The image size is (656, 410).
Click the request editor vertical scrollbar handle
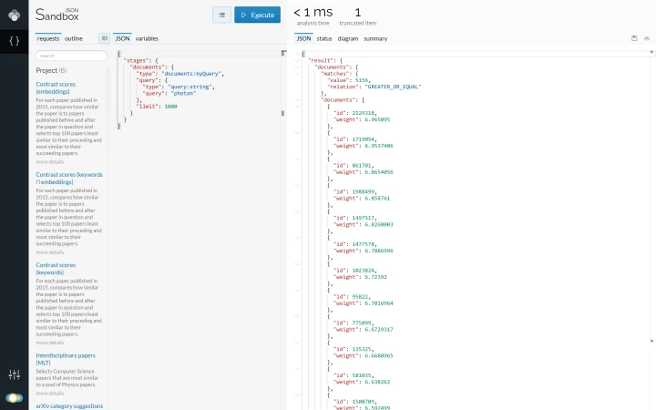(282, 113)
